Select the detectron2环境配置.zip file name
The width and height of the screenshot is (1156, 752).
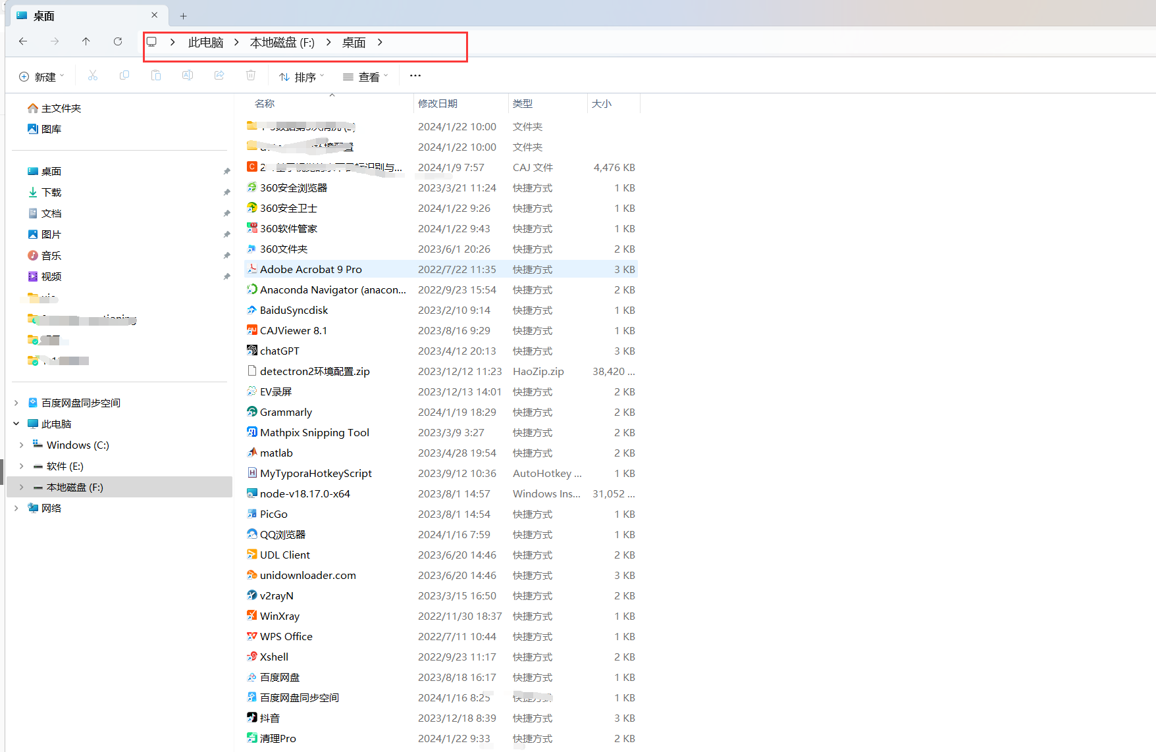(315, 371)
